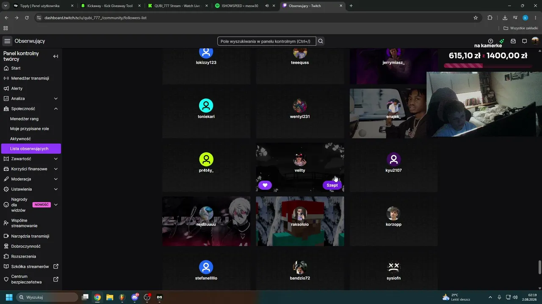Open the raksololo follower card
The width and height of the screenshot is (542, 304).
click(x=300, y=221)
